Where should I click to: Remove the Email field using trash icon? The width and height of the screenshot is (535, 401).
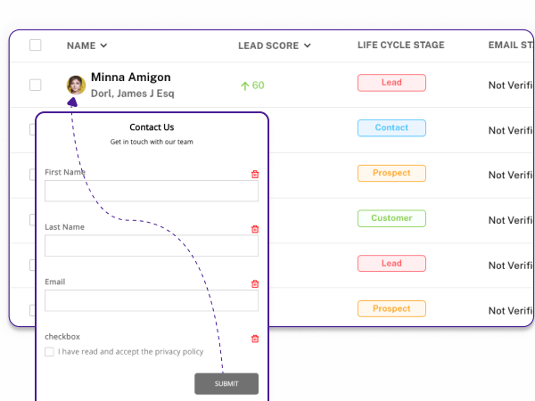[x=255, y=283]
